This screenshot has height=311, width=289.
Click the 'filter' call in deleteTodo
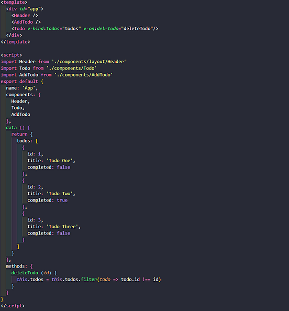pos(88,279)
